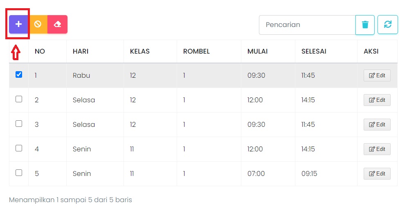Check the checkbox for row 2
This screenshot has height=223, width=407.
coord(19,99)
